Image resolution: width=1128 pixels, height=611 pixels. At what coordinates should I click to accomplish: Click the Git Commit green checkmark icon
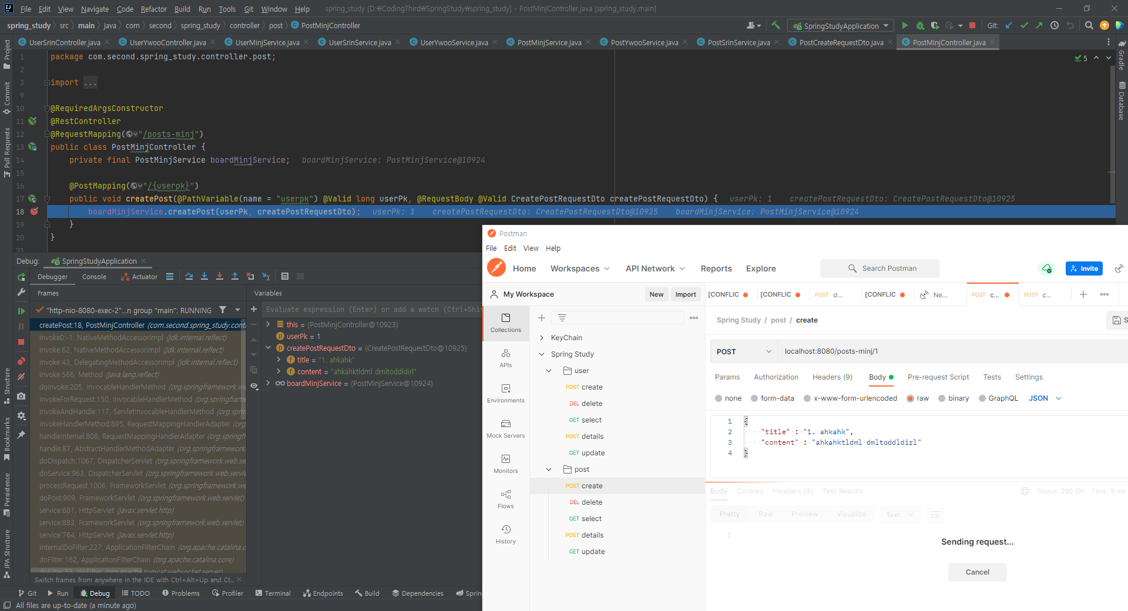click(x=1024, y=25)
